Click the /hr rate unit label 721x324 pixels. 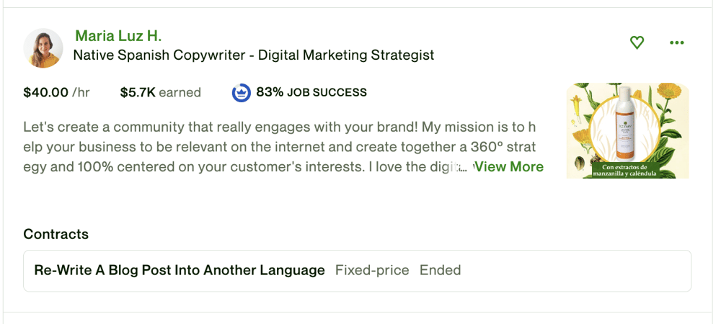pos(81,92)
